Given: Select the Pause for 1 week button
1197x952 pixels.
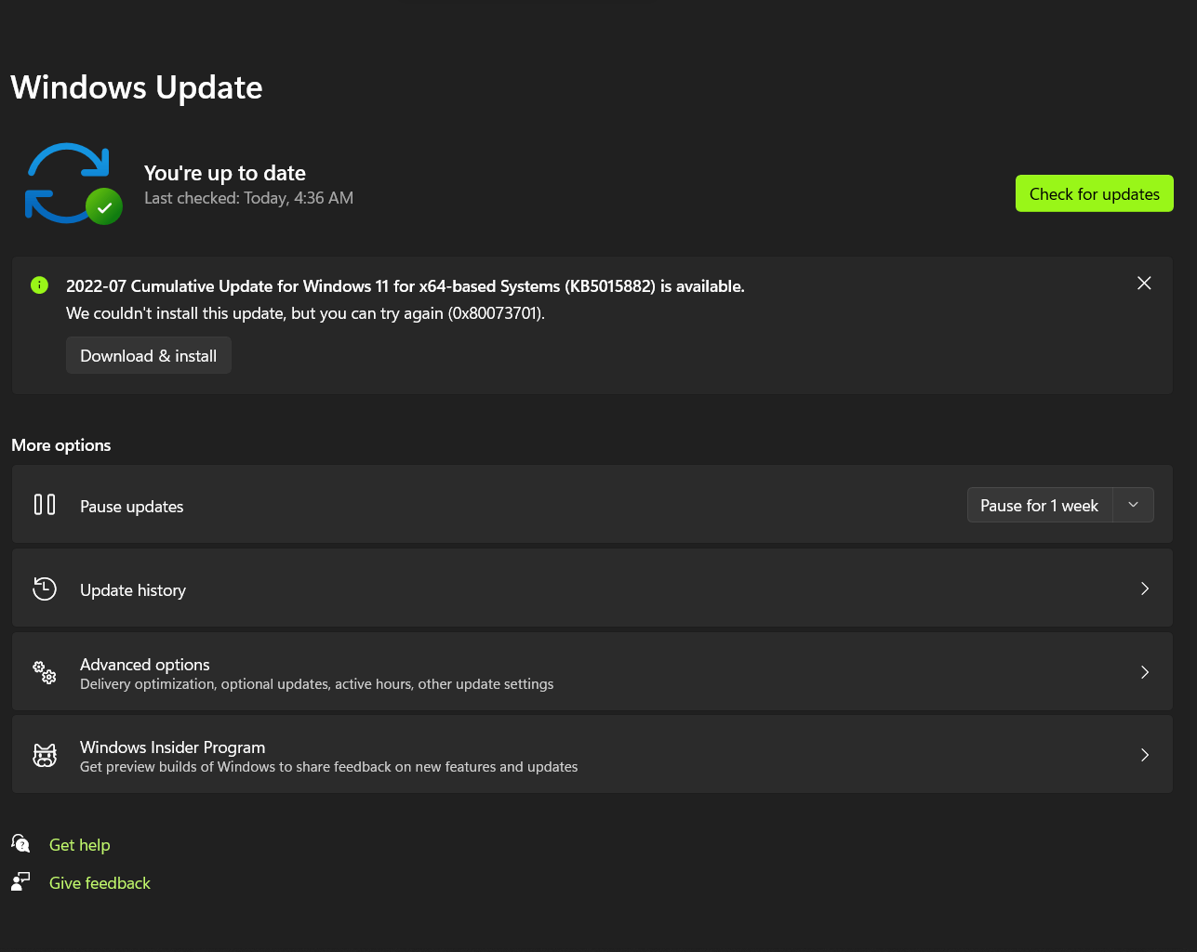Looking at the screenshot, I should point(1040,506).
